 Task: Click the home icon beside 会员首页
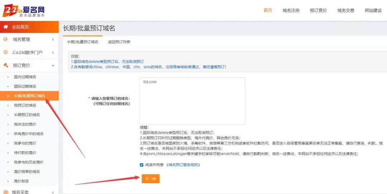point(5,27)
